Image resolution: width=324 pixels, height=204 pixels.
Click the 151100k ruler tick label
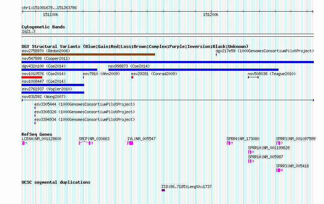(51, 15)
